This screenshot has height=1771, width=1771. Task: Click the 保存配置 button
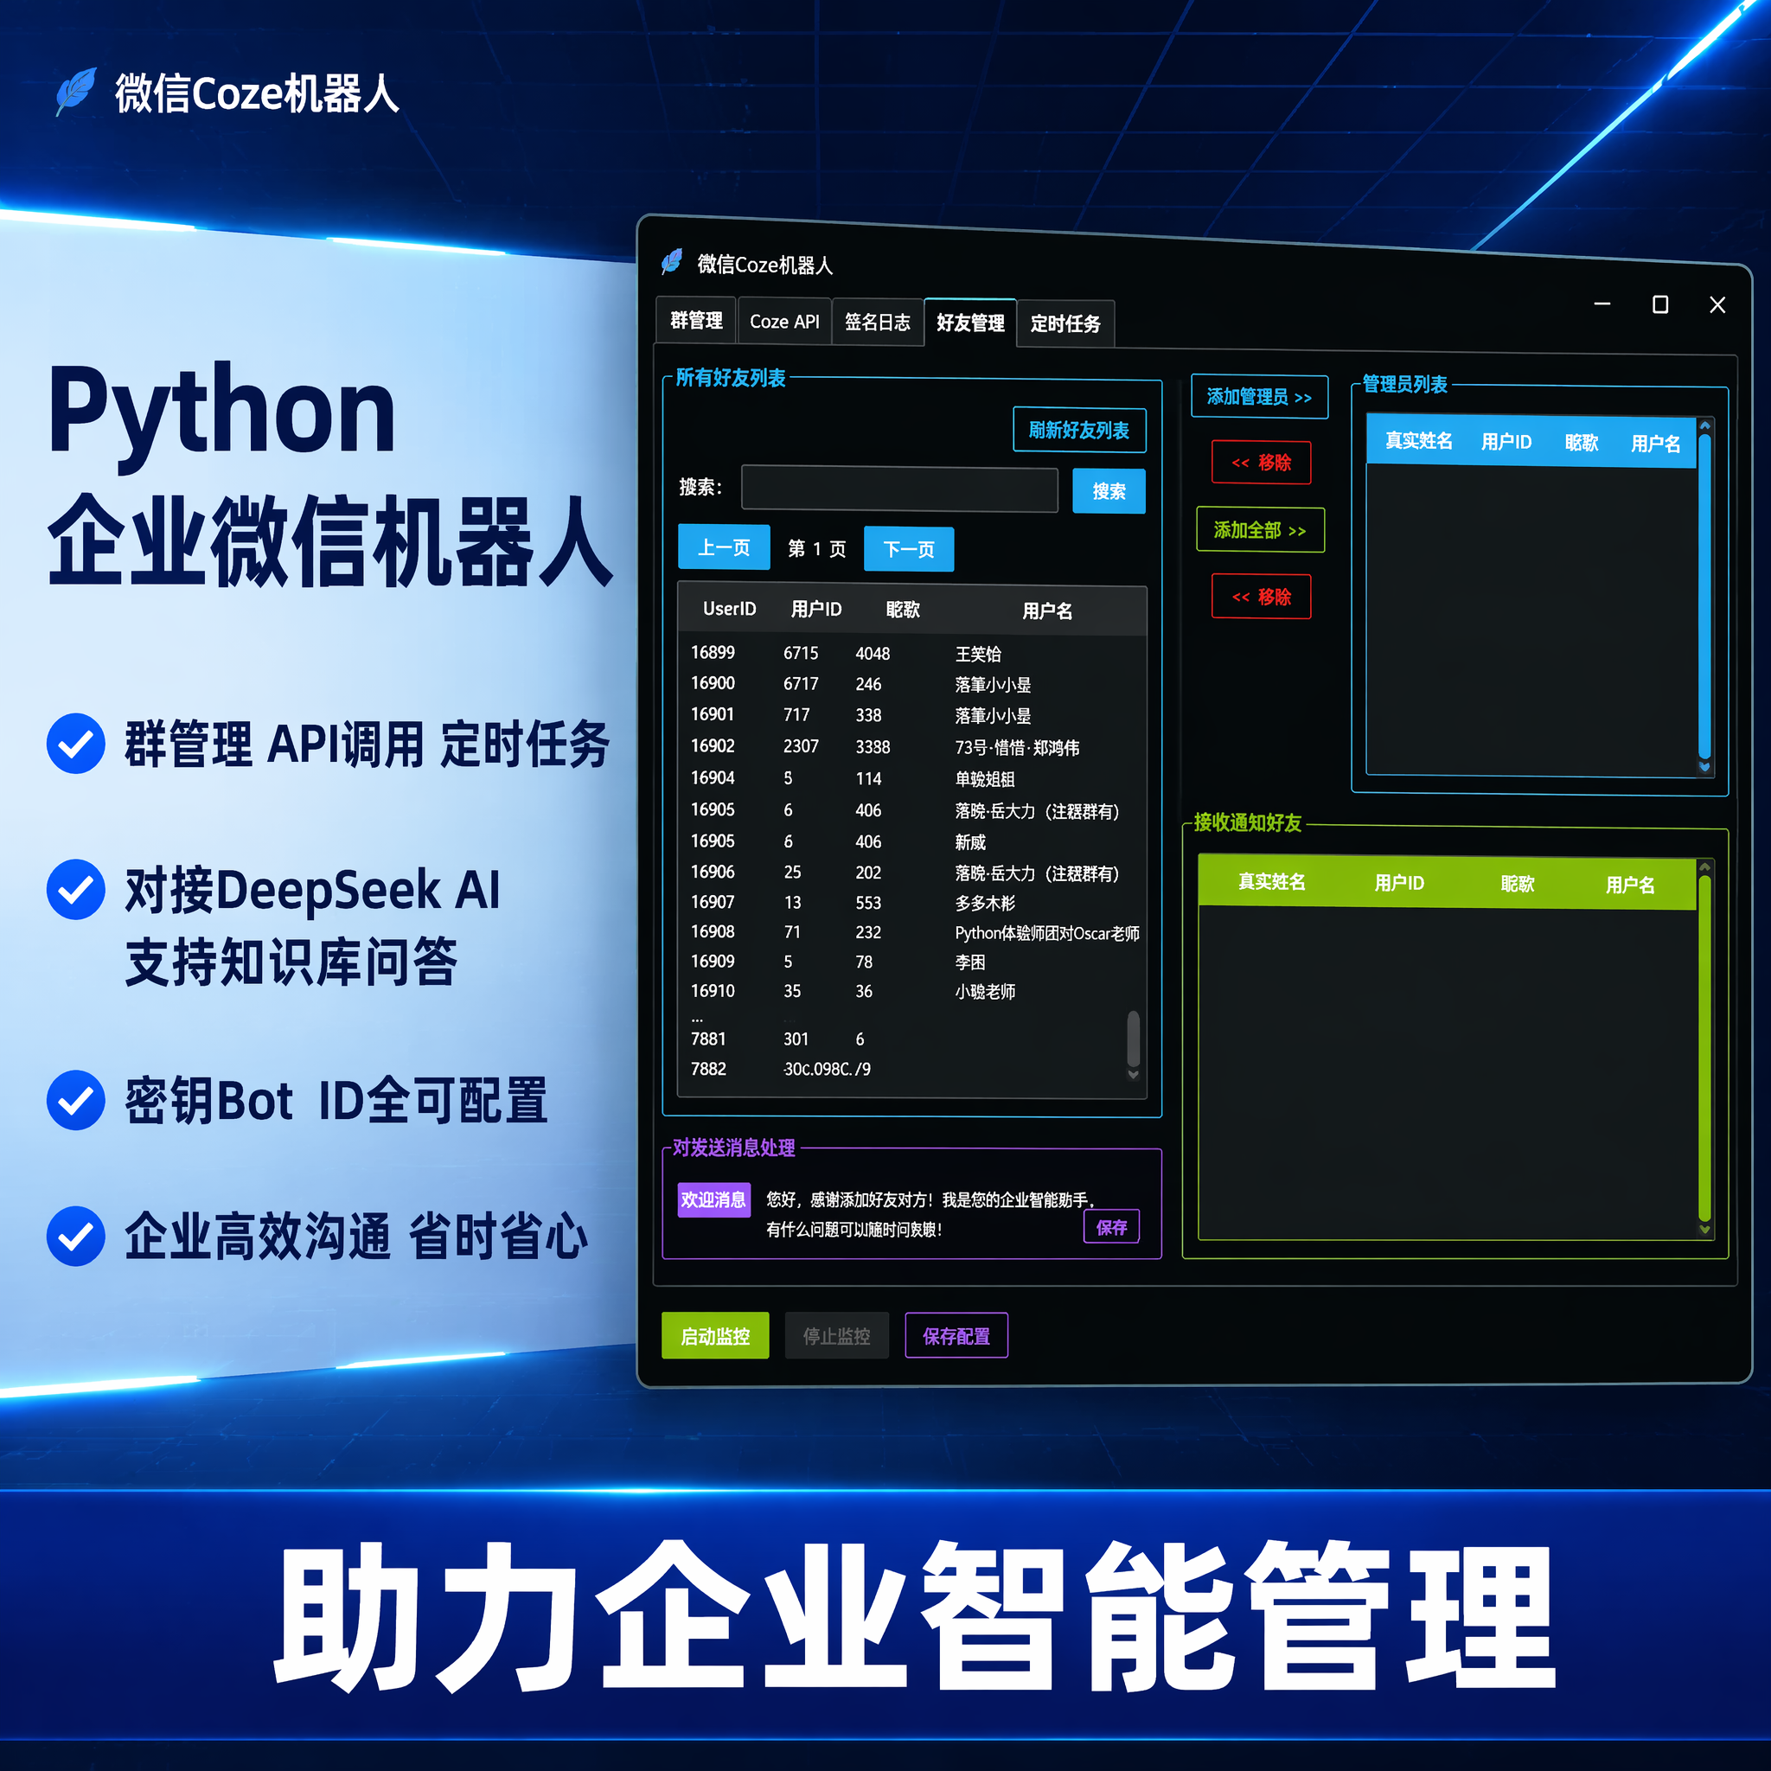tap(956, 1335)
